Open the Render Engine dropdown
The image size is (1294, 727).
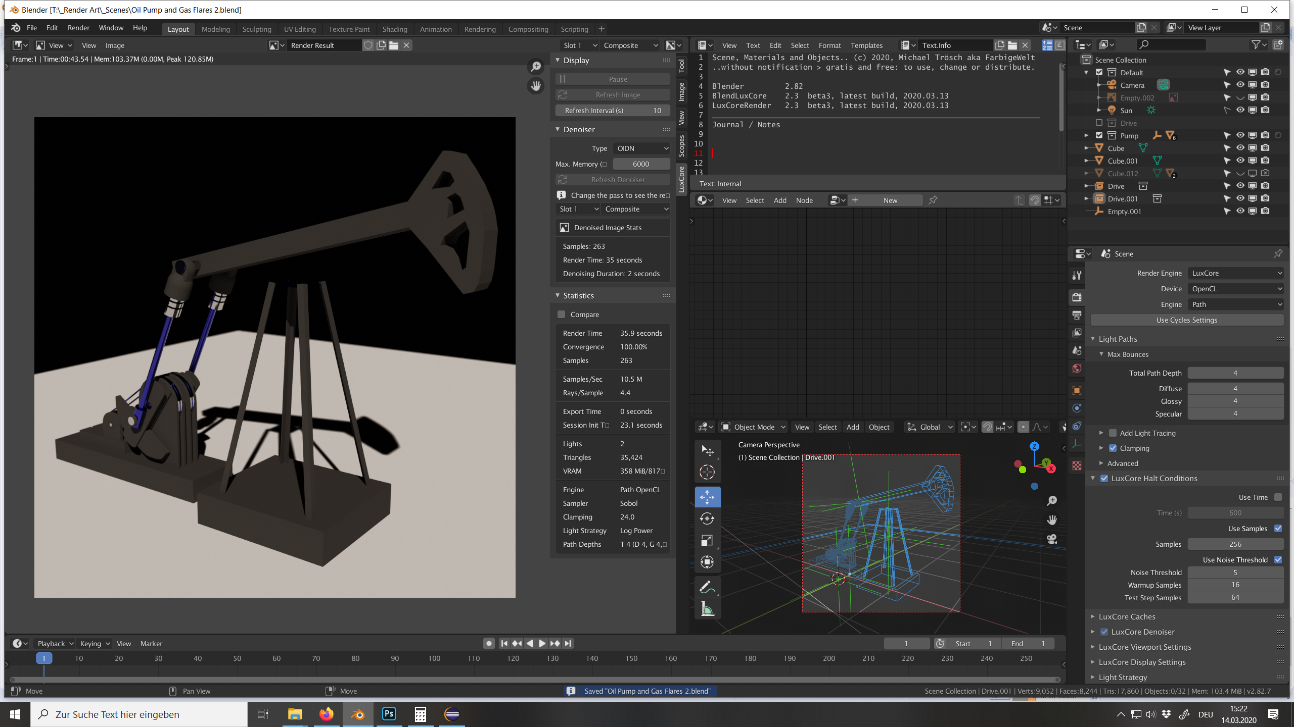pos(1235,273)
